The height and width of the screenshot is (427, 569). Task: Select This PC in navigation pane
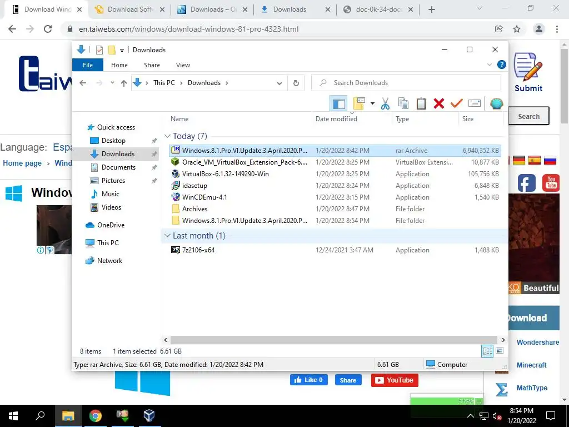click(x=108, y=243)
